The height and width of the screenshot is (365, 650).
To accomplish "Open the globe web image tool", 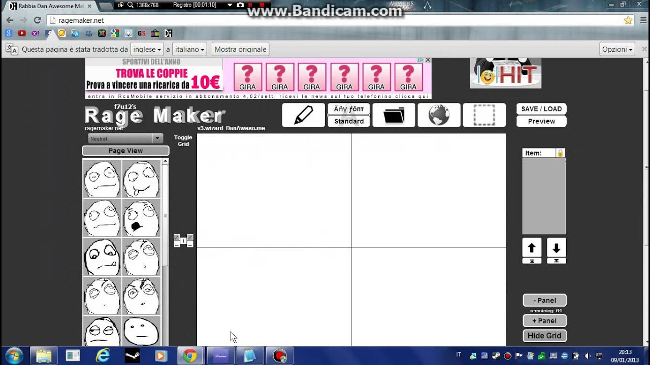I will (439, 115).
